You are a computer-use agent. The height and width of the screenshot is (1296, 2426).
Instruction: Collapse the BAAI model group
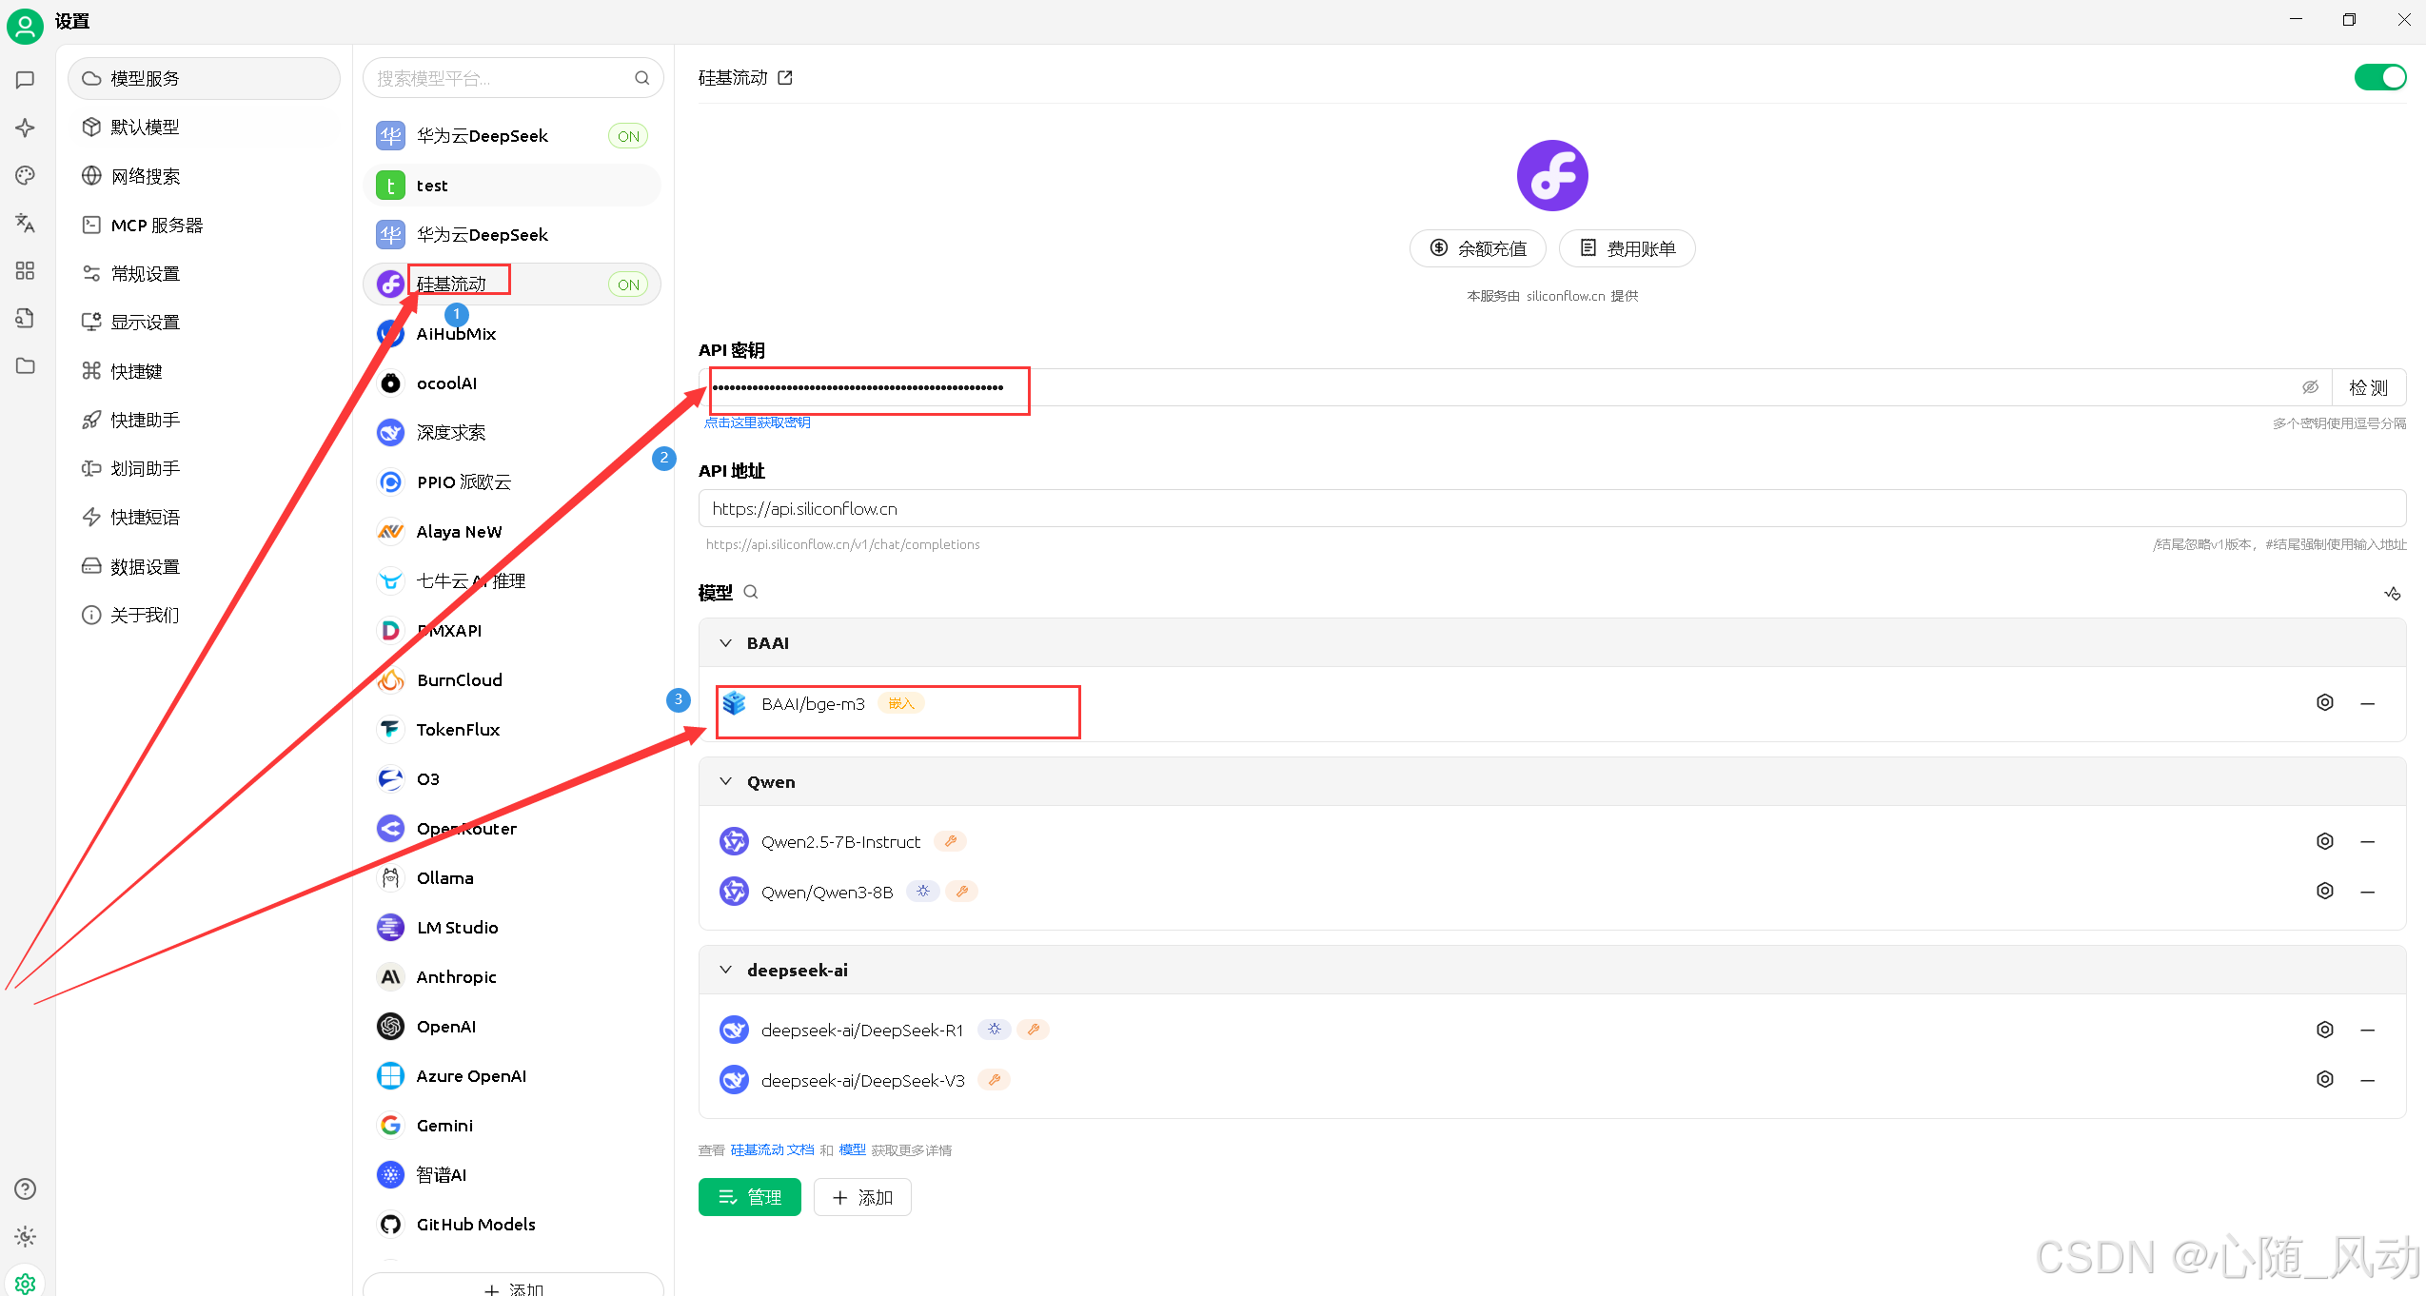(x=726, y=643)
